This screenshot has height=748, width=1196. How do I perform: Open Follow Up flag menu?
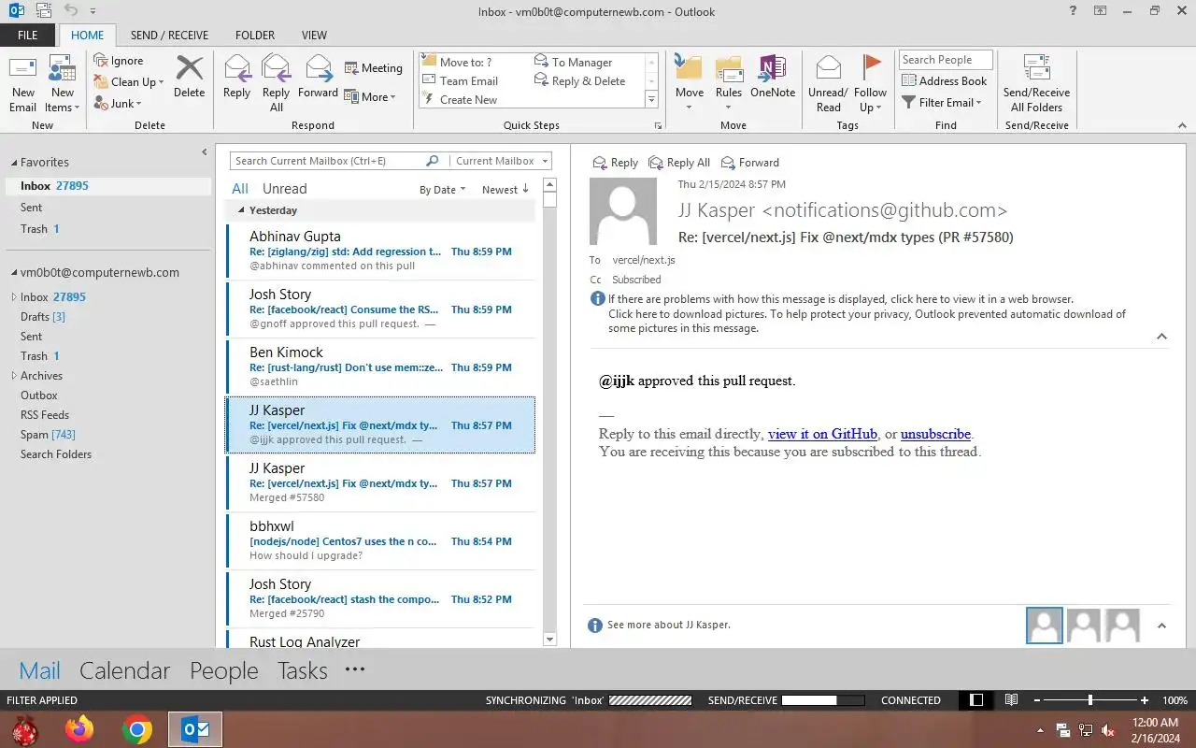coord(870,83)
